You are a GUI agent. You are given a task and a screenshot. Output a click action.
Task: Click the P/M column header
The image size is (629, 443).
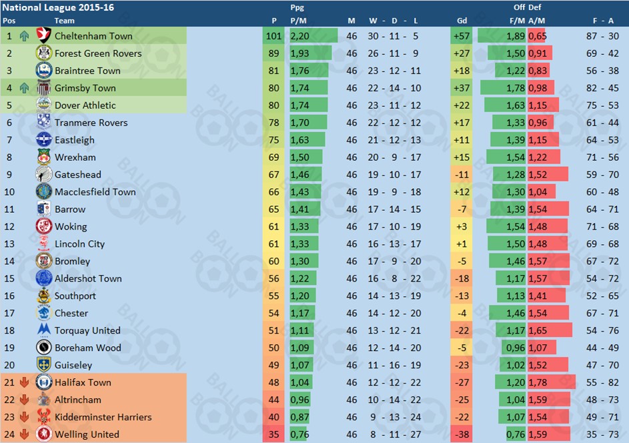tap(298, 21)
